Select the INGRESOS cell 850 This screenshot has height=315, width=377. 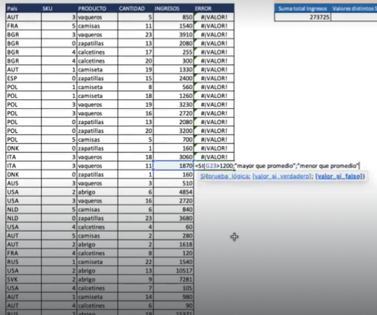point(173,17)
